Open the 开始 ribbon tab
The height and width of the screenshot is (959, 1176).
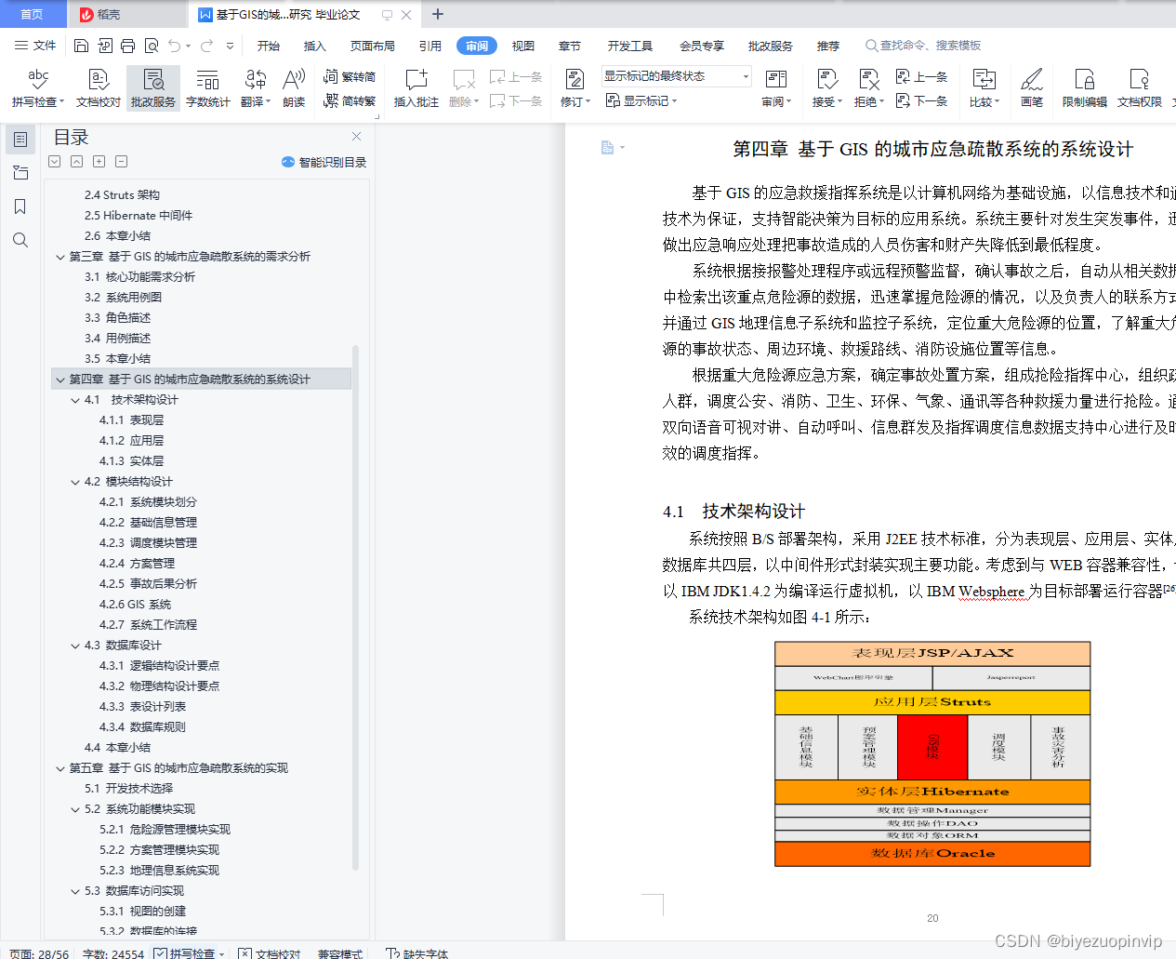269,46
